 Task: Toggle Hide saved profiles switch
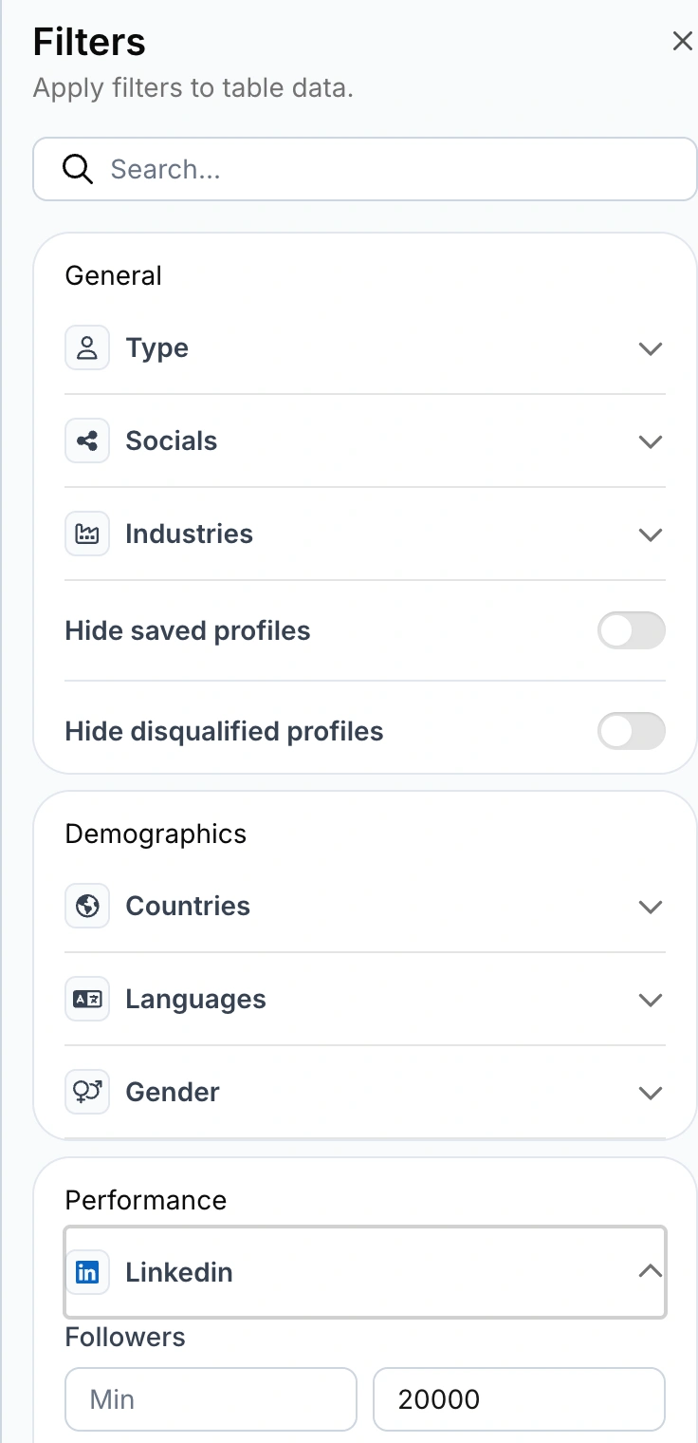point(631,630)
